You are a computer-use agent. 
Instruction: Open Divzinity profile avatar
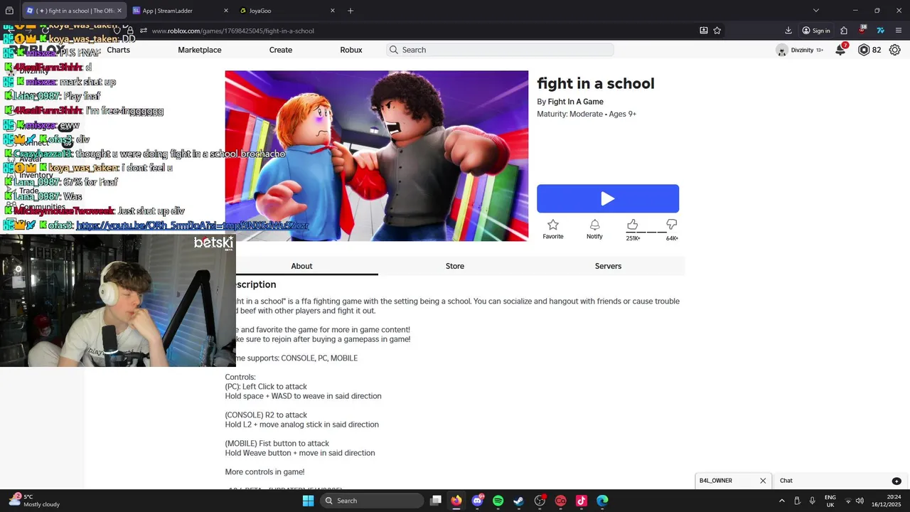[782, 50]
